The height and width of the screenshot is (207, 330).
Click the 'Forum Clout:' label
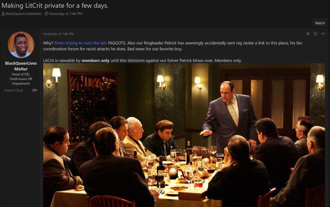click(14, 90)
